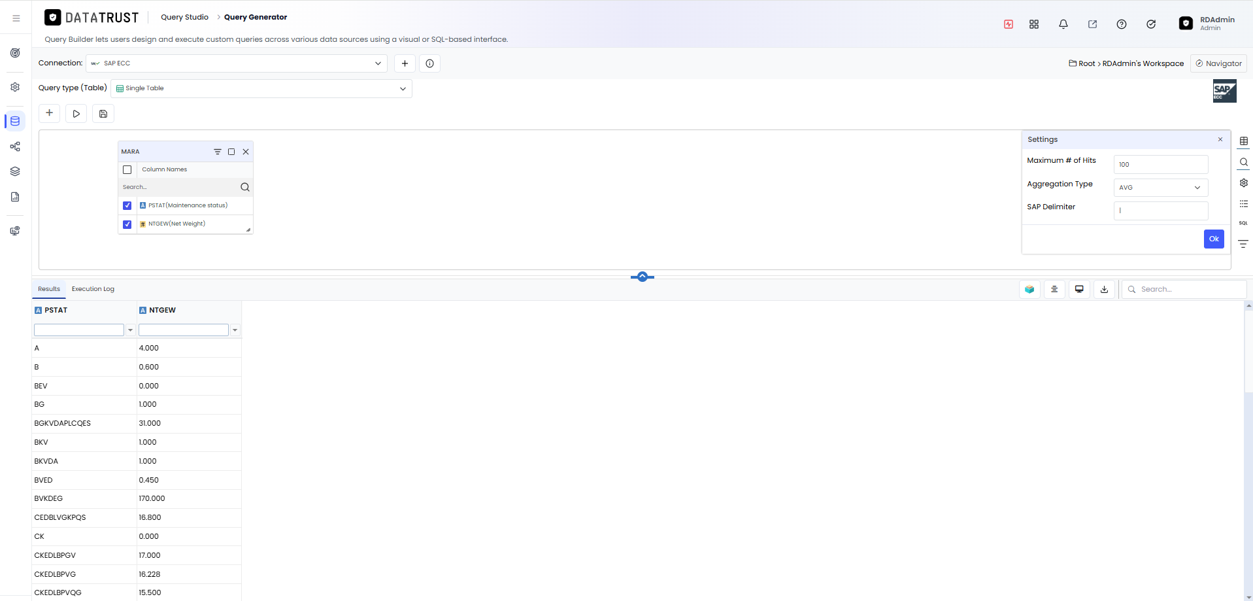
Task: Click the search magnifier in MARA card
Action: coord(245,187)
